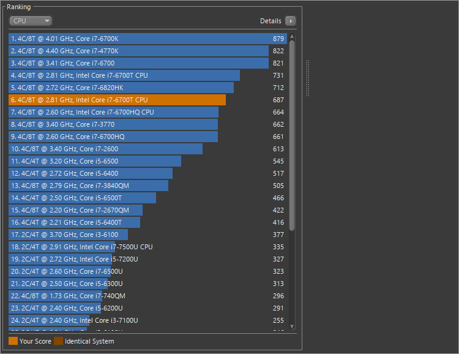Open the CPU ranking type dropdown
Image resolution: width=459 pixels, height=354 pixels.
point(31,21)
